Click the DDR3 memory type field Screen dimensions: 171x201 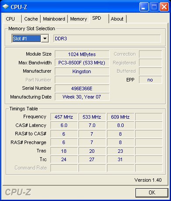pyautogui.click(x=107, y=39)
